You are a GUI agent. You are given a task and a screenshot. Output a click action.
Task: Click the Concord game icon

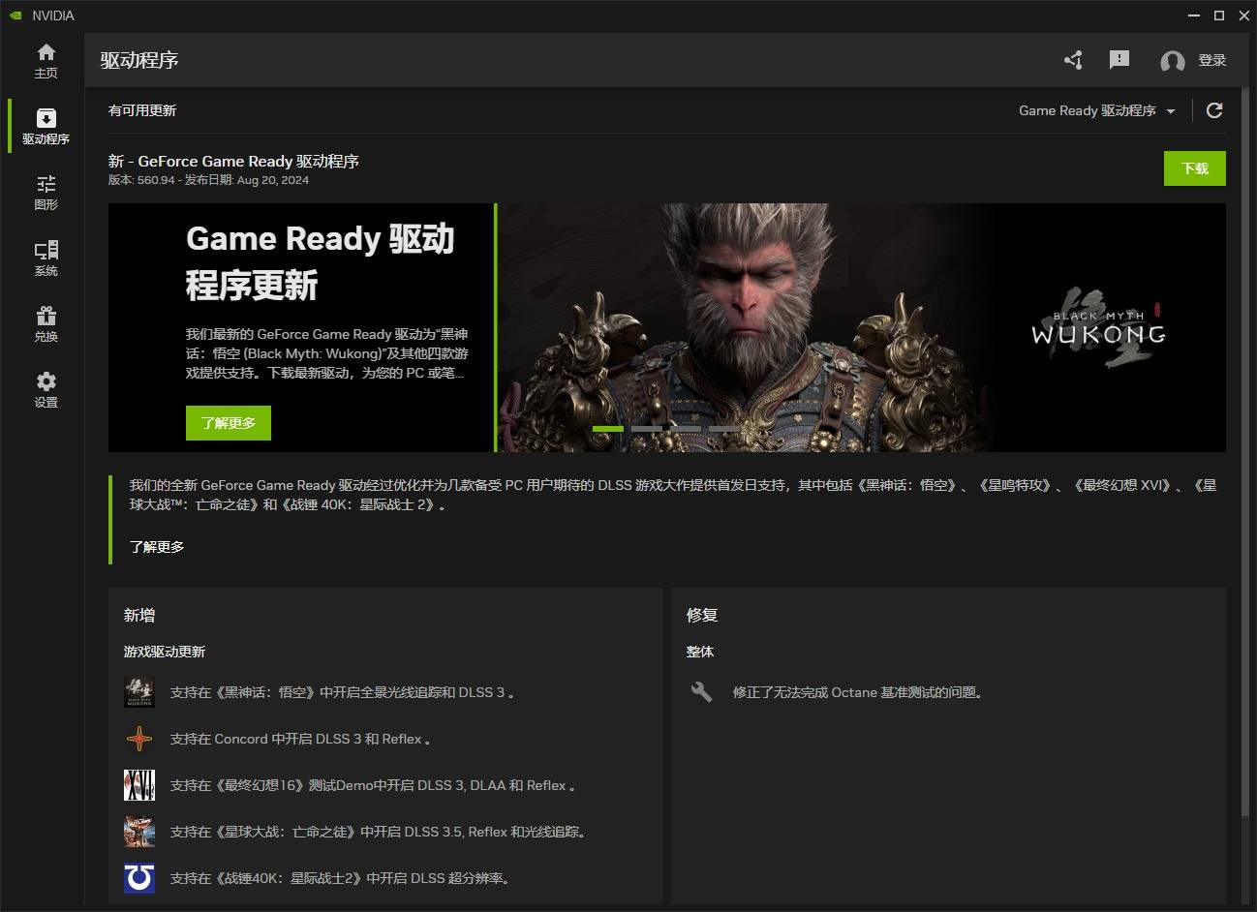coord(139,739)
